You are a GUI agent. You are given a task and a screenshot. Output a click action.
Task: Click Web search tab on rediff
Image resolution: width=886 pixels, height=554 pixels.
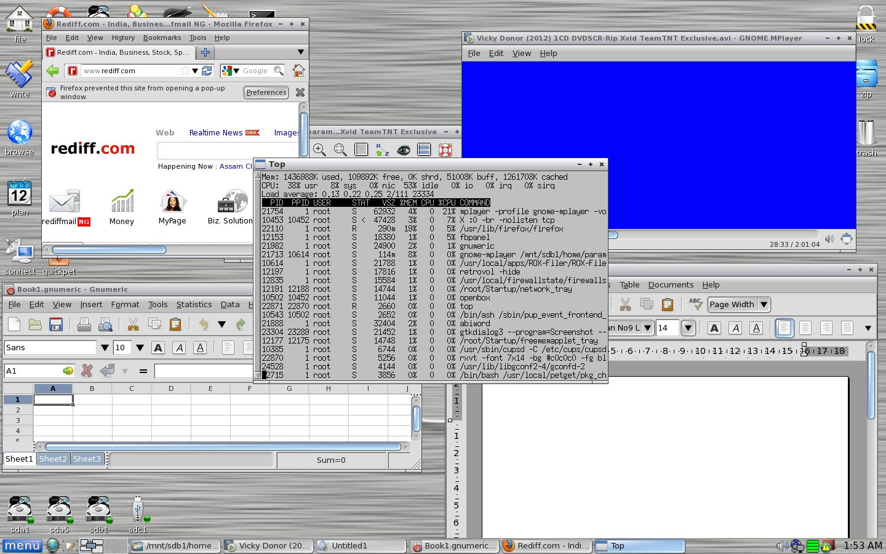(x=165, y=133)
